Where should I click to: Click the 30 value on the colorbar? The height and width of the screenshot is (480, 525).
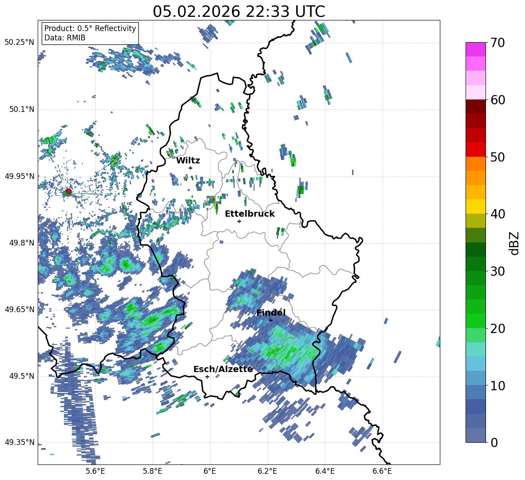click(498, 271)
